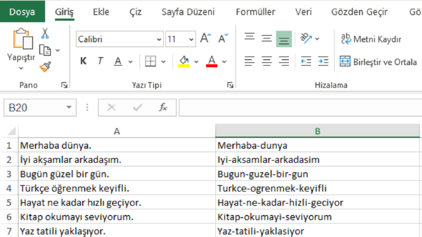Viewport: 422px width, 237px height.
Task: Select row 1 header
Action: [x=9, y=146]
